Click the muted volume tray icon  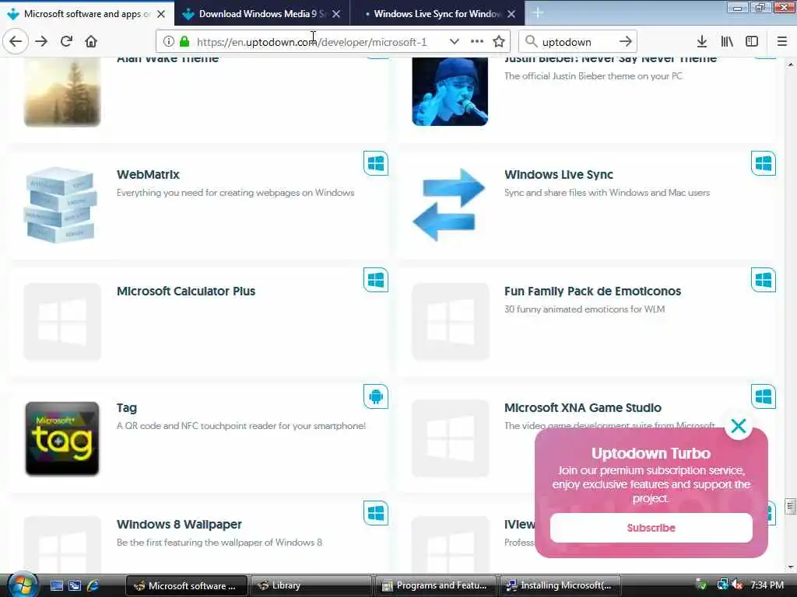click(738, 585)
